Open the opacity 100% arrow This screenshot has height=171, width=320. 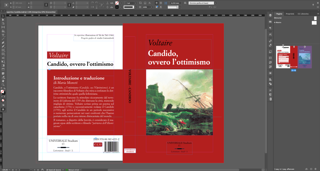click(152, 7)
